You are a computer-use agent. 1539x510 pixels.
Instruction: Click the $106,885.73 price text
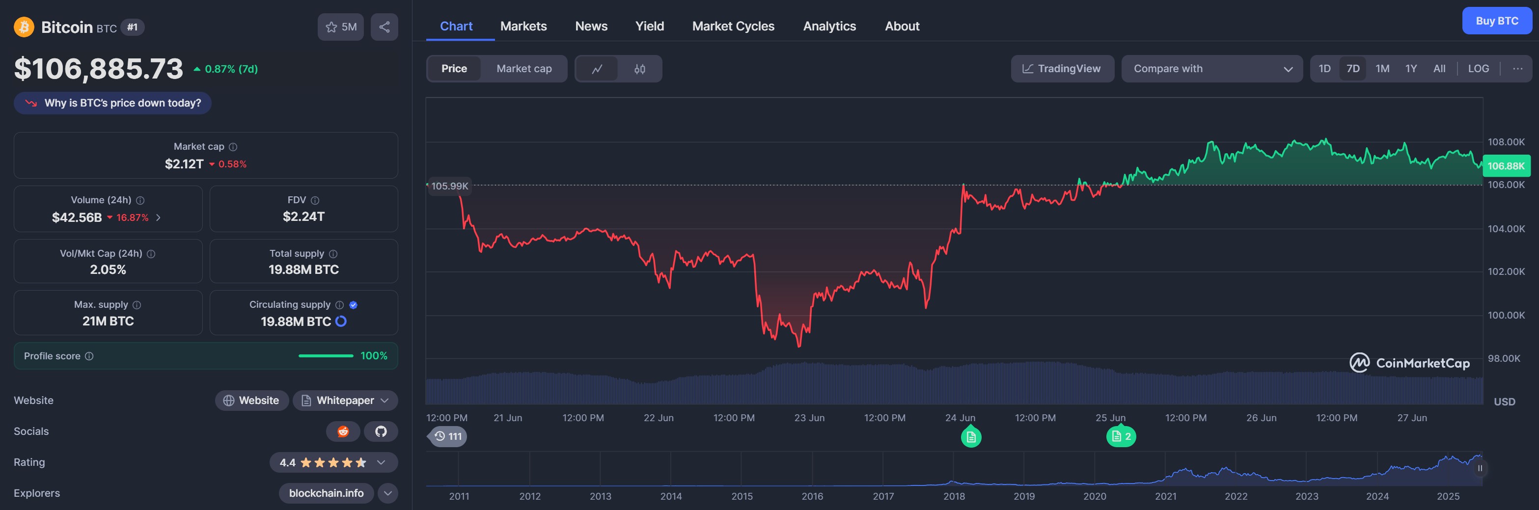pos(99,69)
